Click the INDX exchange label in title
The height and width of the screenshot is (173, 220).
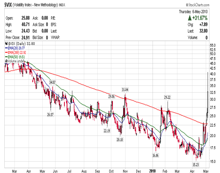[62, 5]
